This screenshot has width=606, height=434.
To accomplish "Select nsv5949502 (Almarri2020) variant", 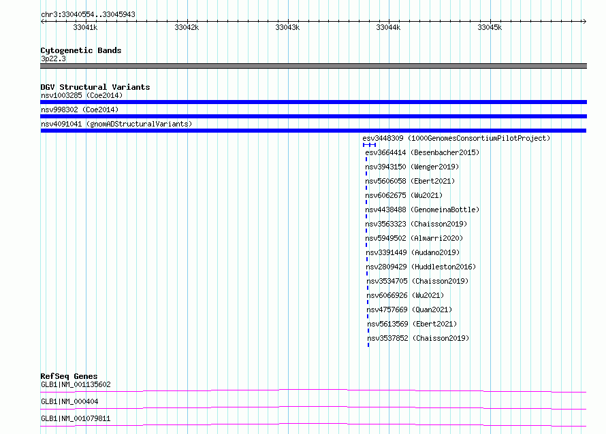I will click(x=414, y=238).
